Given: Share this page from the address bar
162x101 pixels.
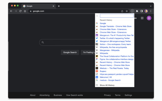Looking at the screenshot, I should tap(122, 11).
